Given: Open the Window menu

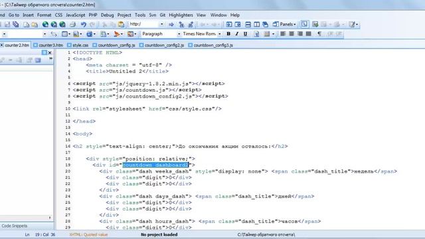Looking at the screenshot, I should (218, 15).
